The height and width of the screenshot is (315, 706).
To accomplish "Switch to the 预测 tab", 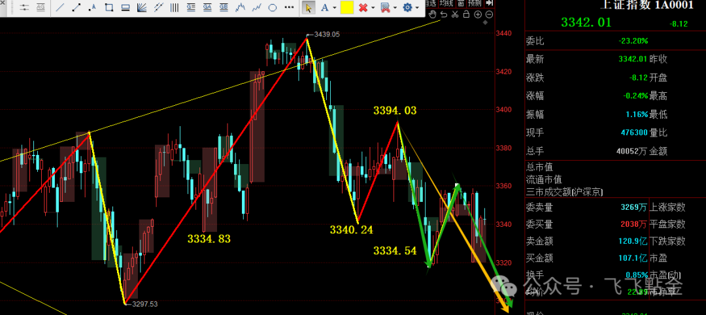I will tap(474, 3).
